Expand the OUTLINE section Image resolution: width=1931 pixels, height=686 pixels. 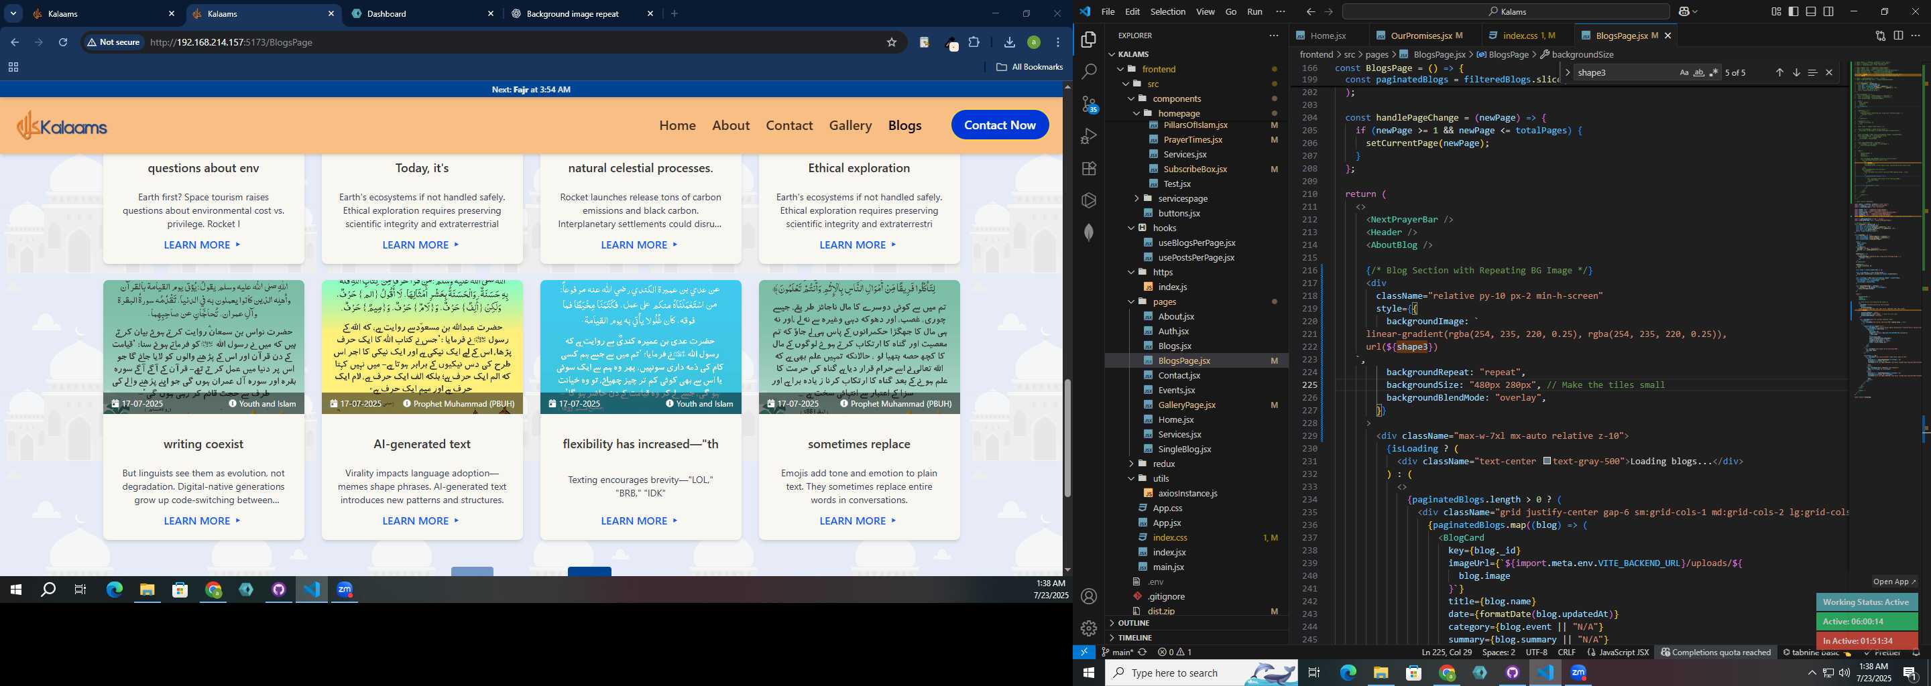[1196, 623]
